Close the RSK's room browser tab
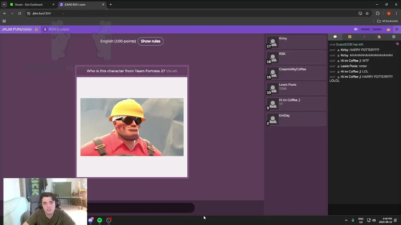This screenshot has width=401, height=225. click(x=103, y=5)
